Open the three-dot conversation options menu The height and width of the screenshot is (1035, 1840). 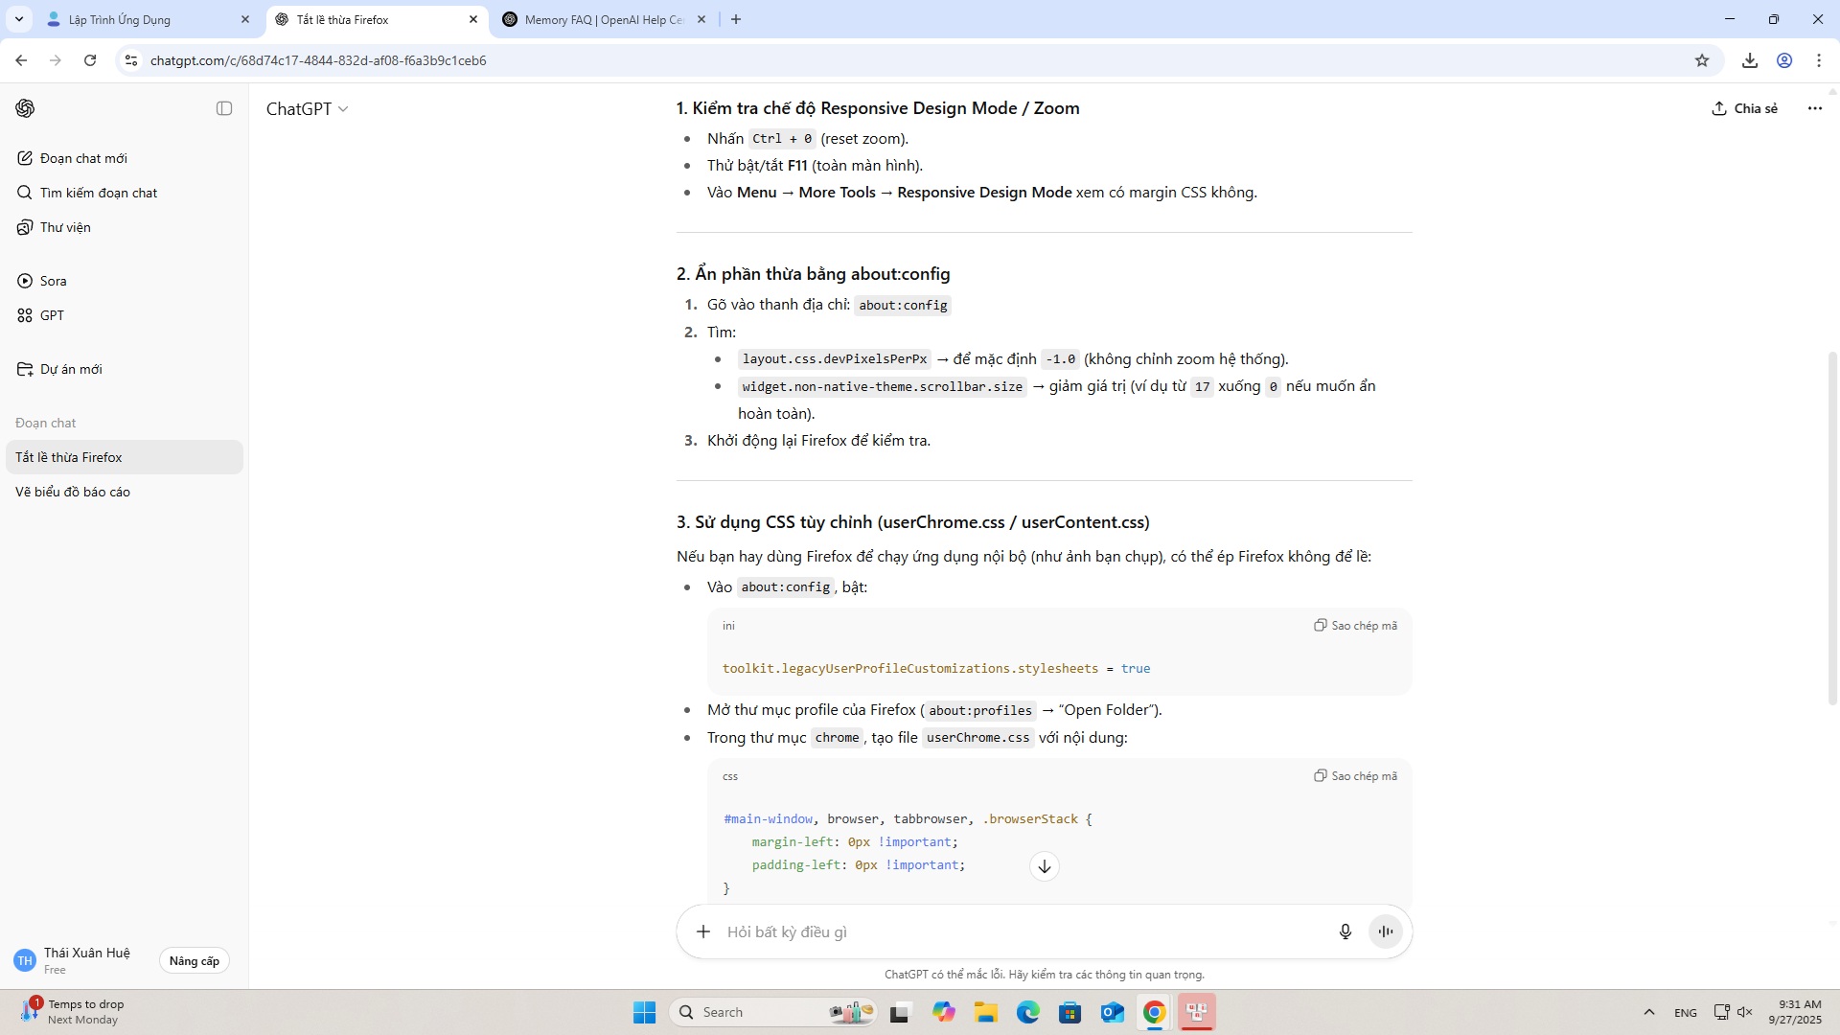coord(1814,108)
